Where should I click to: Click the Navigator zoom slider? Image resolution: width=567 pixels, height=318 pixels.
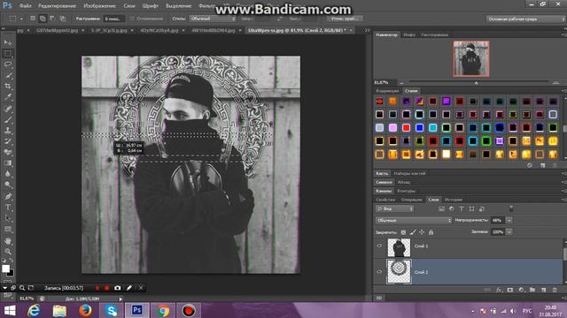coord(477,82)
